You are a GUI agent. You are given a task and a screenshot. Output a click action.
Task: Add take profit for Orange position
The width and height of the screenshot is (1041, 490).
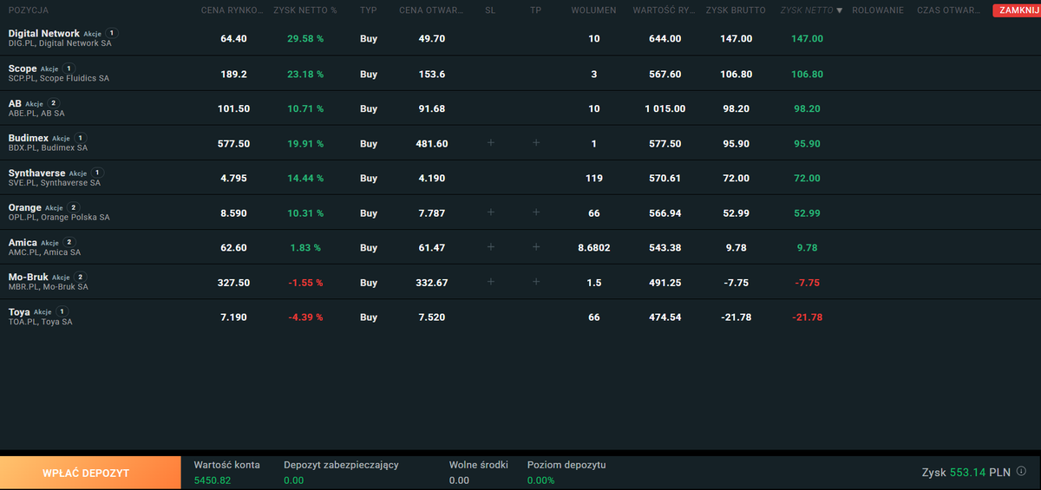point(536,212)
